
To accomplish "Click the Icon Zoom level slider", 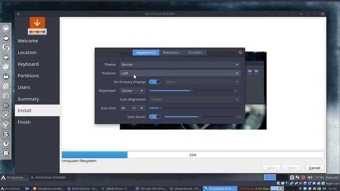I will [x=199, y=117].
